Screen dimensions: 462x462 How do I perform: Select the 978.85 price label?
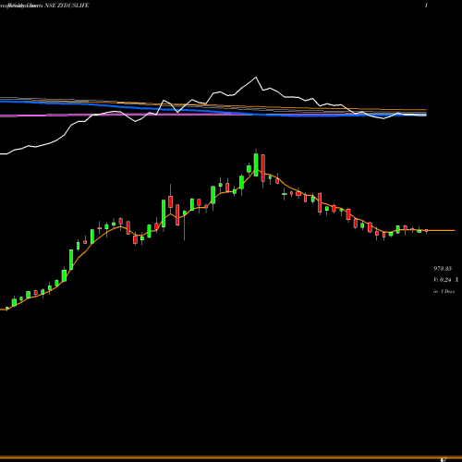click(x=443, y=269)
